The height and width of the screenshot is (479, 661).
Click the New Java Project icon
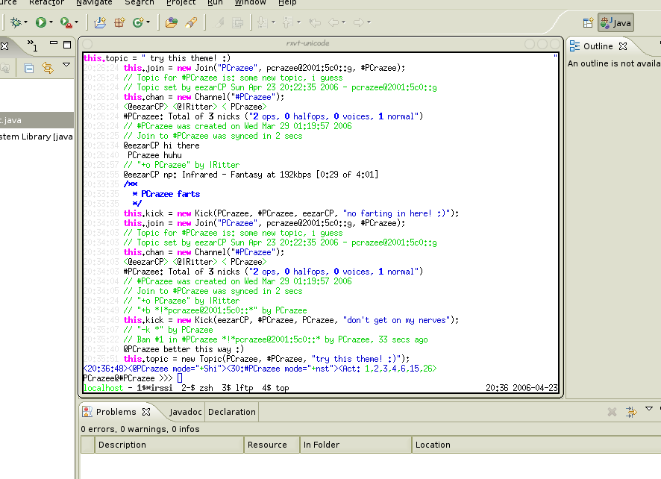point(101,23)
